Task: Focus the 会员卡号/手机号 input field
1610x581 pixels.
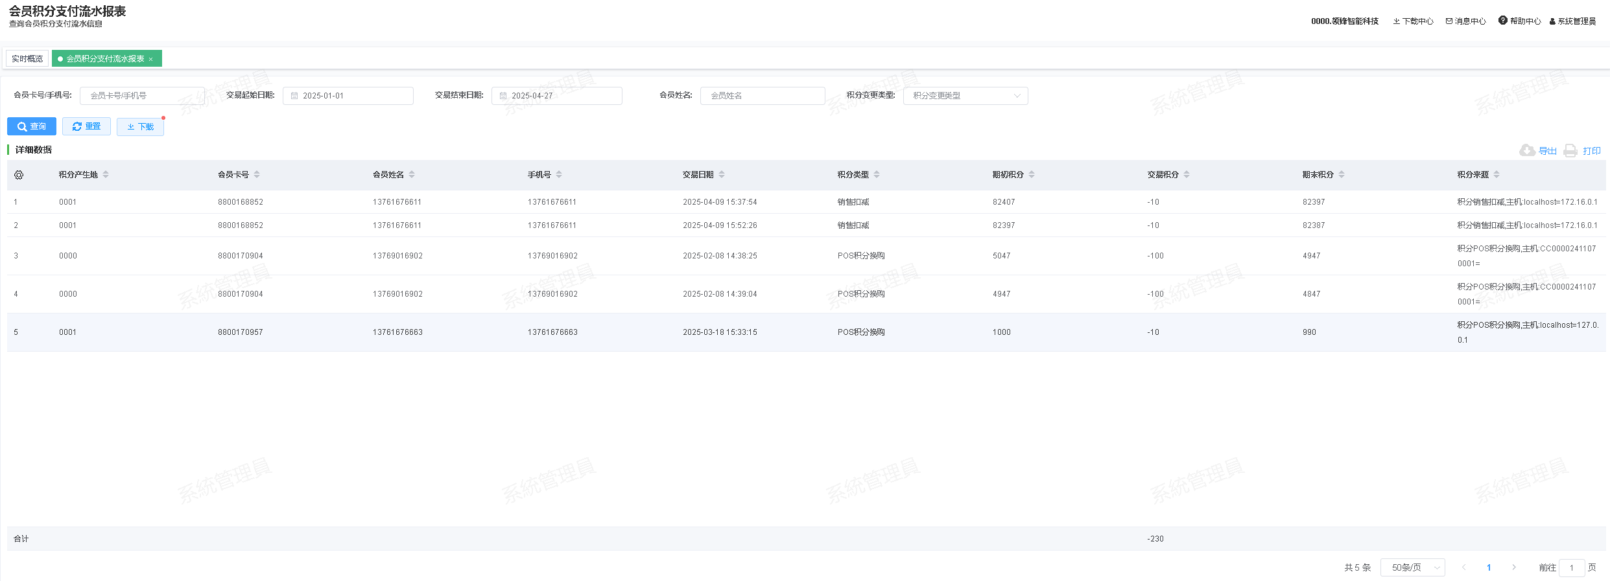Action: (142, 96)
